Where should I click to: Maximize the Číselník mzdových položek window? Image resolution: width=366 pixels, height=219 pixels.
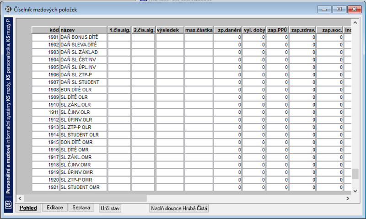coord(339,9)
